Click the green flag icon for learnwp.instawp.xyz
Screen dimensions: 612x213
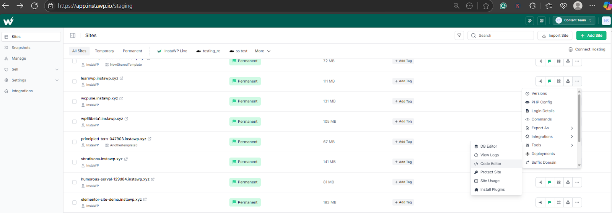pyautogui.click(x=549, y=81)
